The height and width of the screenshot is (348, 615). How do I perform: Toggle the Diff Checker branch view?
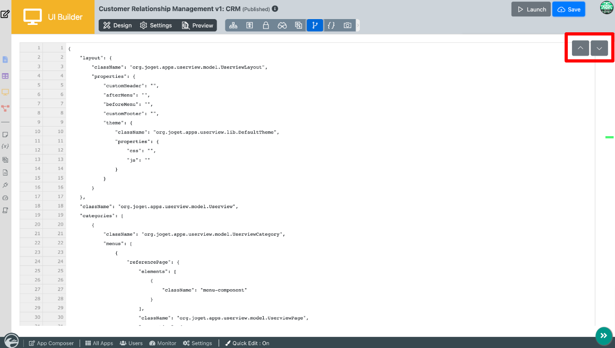tap(315, 25)
